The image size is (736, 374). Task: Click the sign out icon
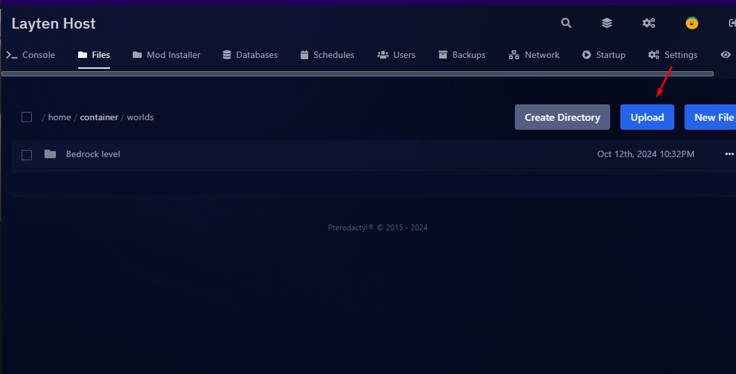click(x=731, y=24)
